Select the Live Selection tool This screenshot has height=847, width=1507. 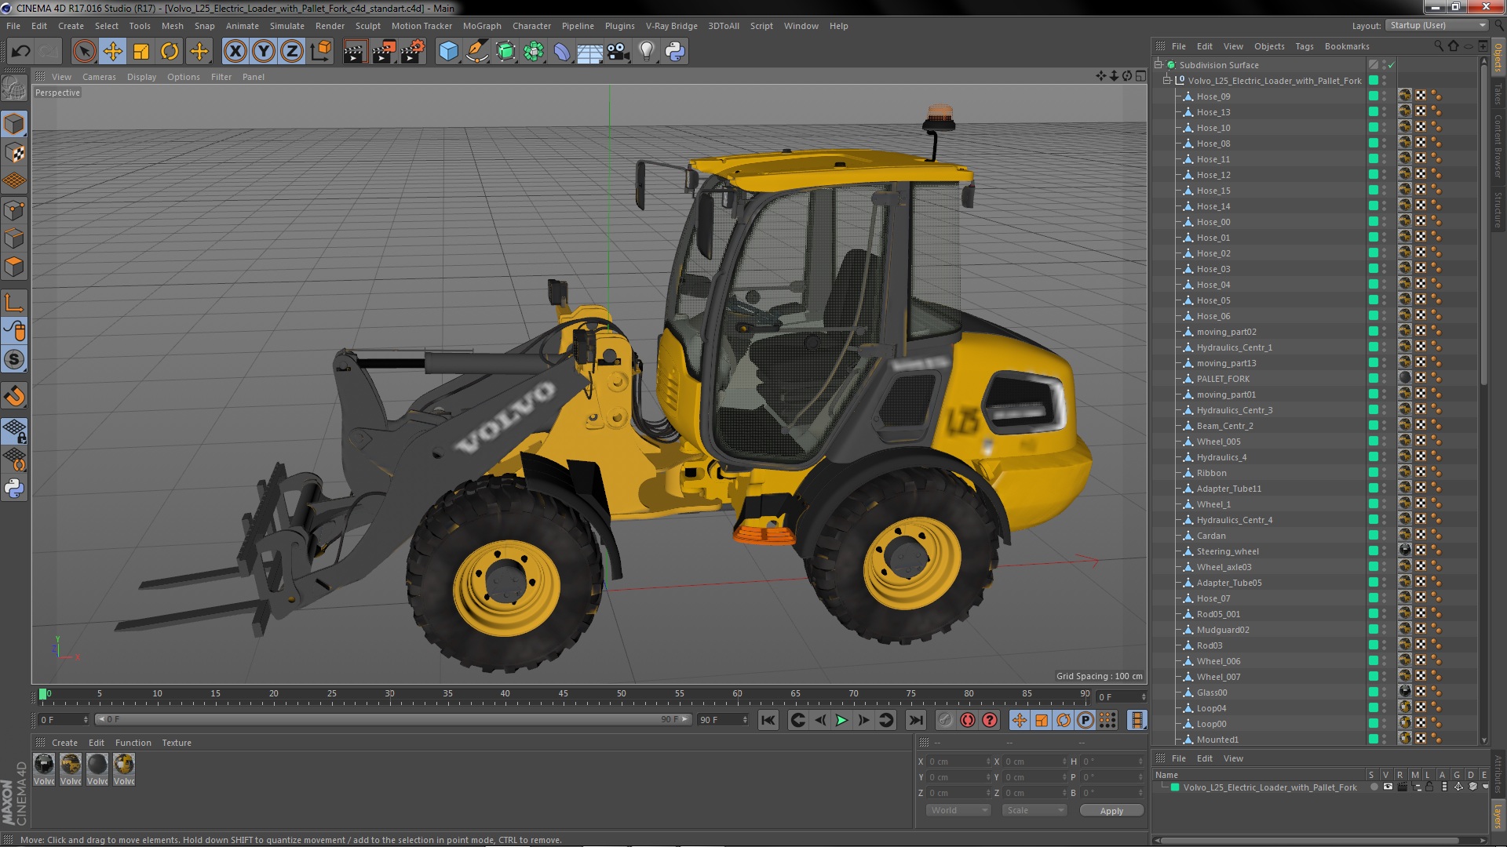tap(84, 52)
